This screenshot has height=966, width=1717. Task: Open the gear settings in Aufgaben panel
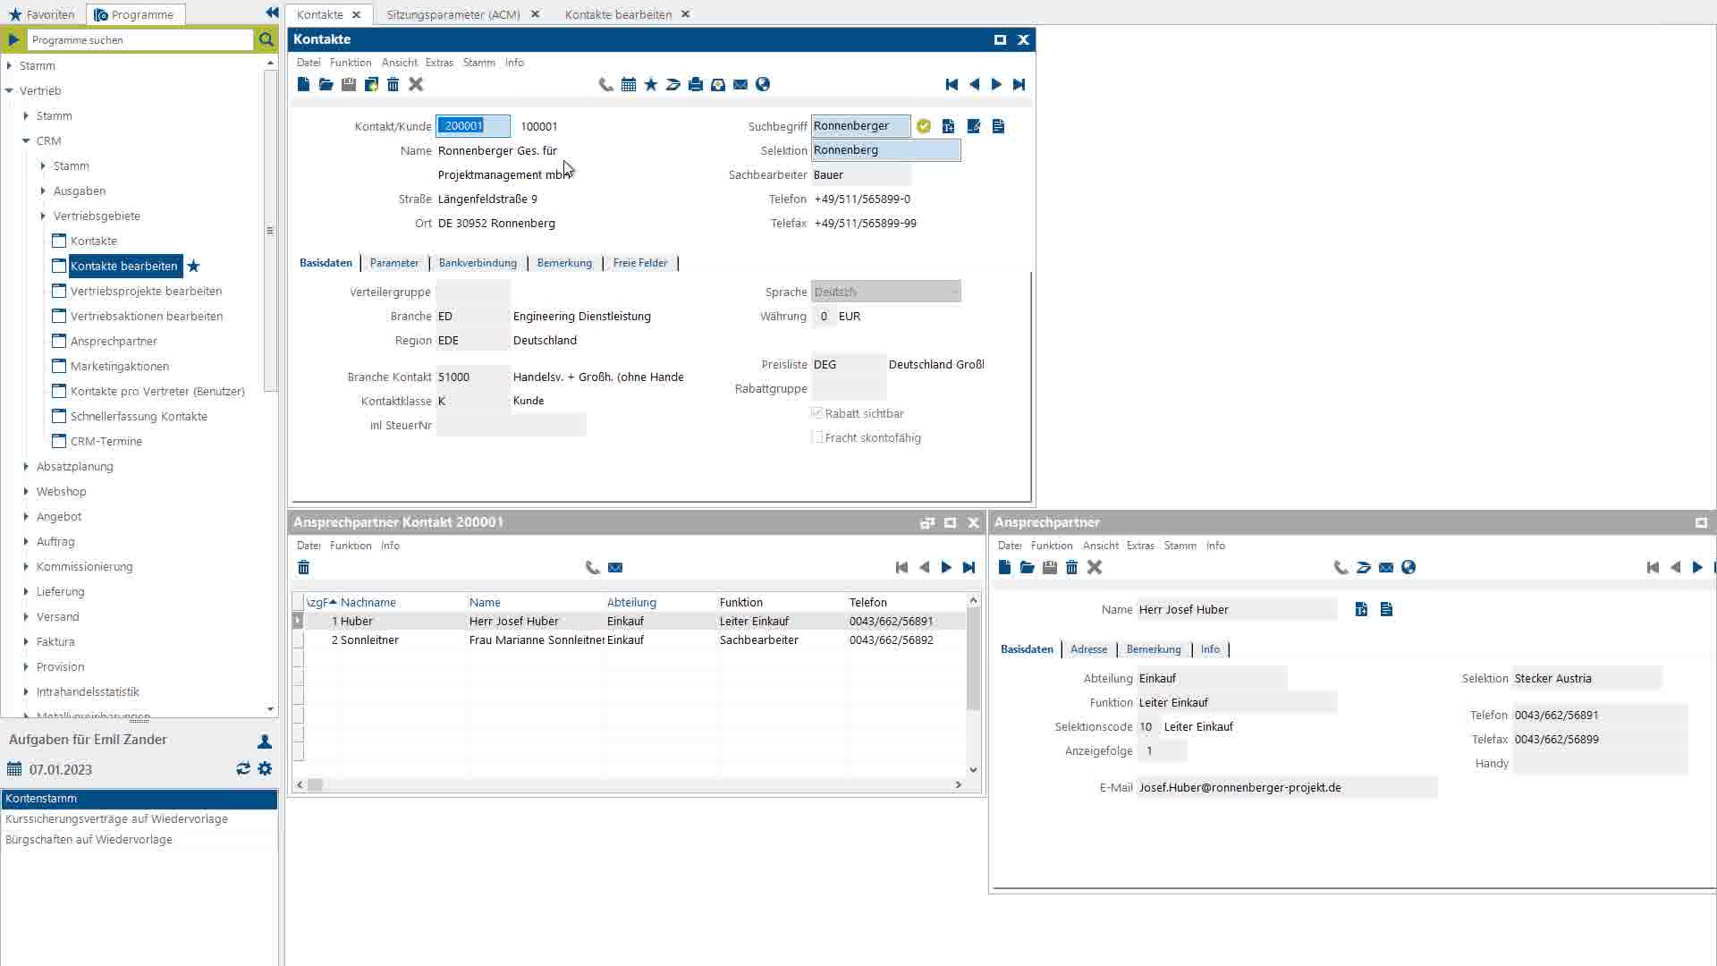(x=265, y=768)
